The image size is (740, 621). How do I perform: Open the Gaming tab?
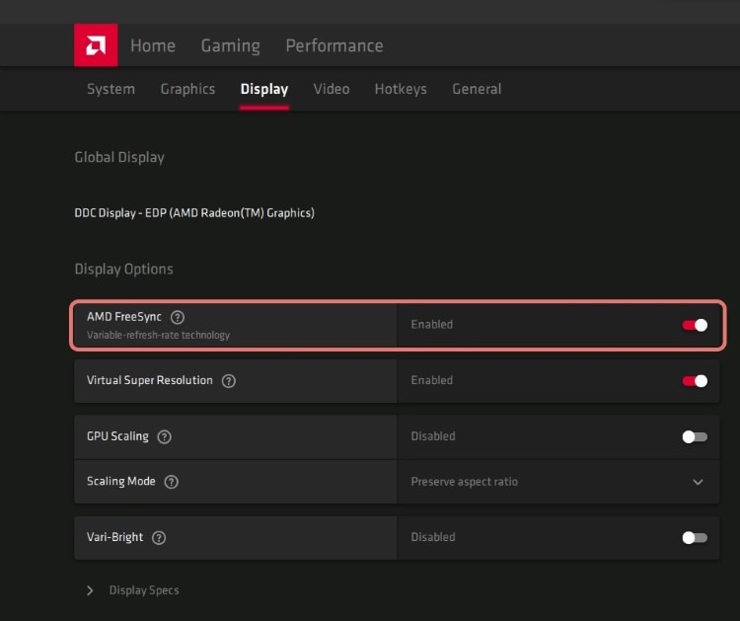[x=230, y=46]
